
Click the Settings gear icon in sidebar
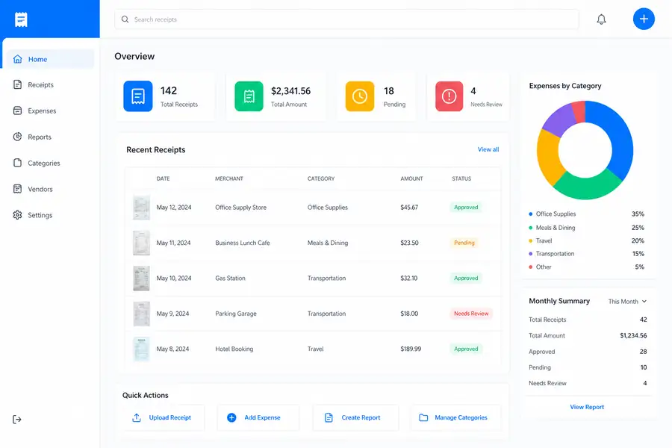(18, 215)
